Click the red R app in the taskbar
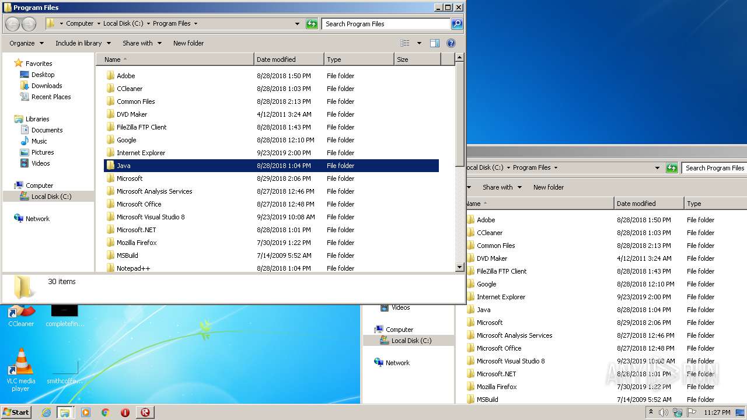 (145, 412)
